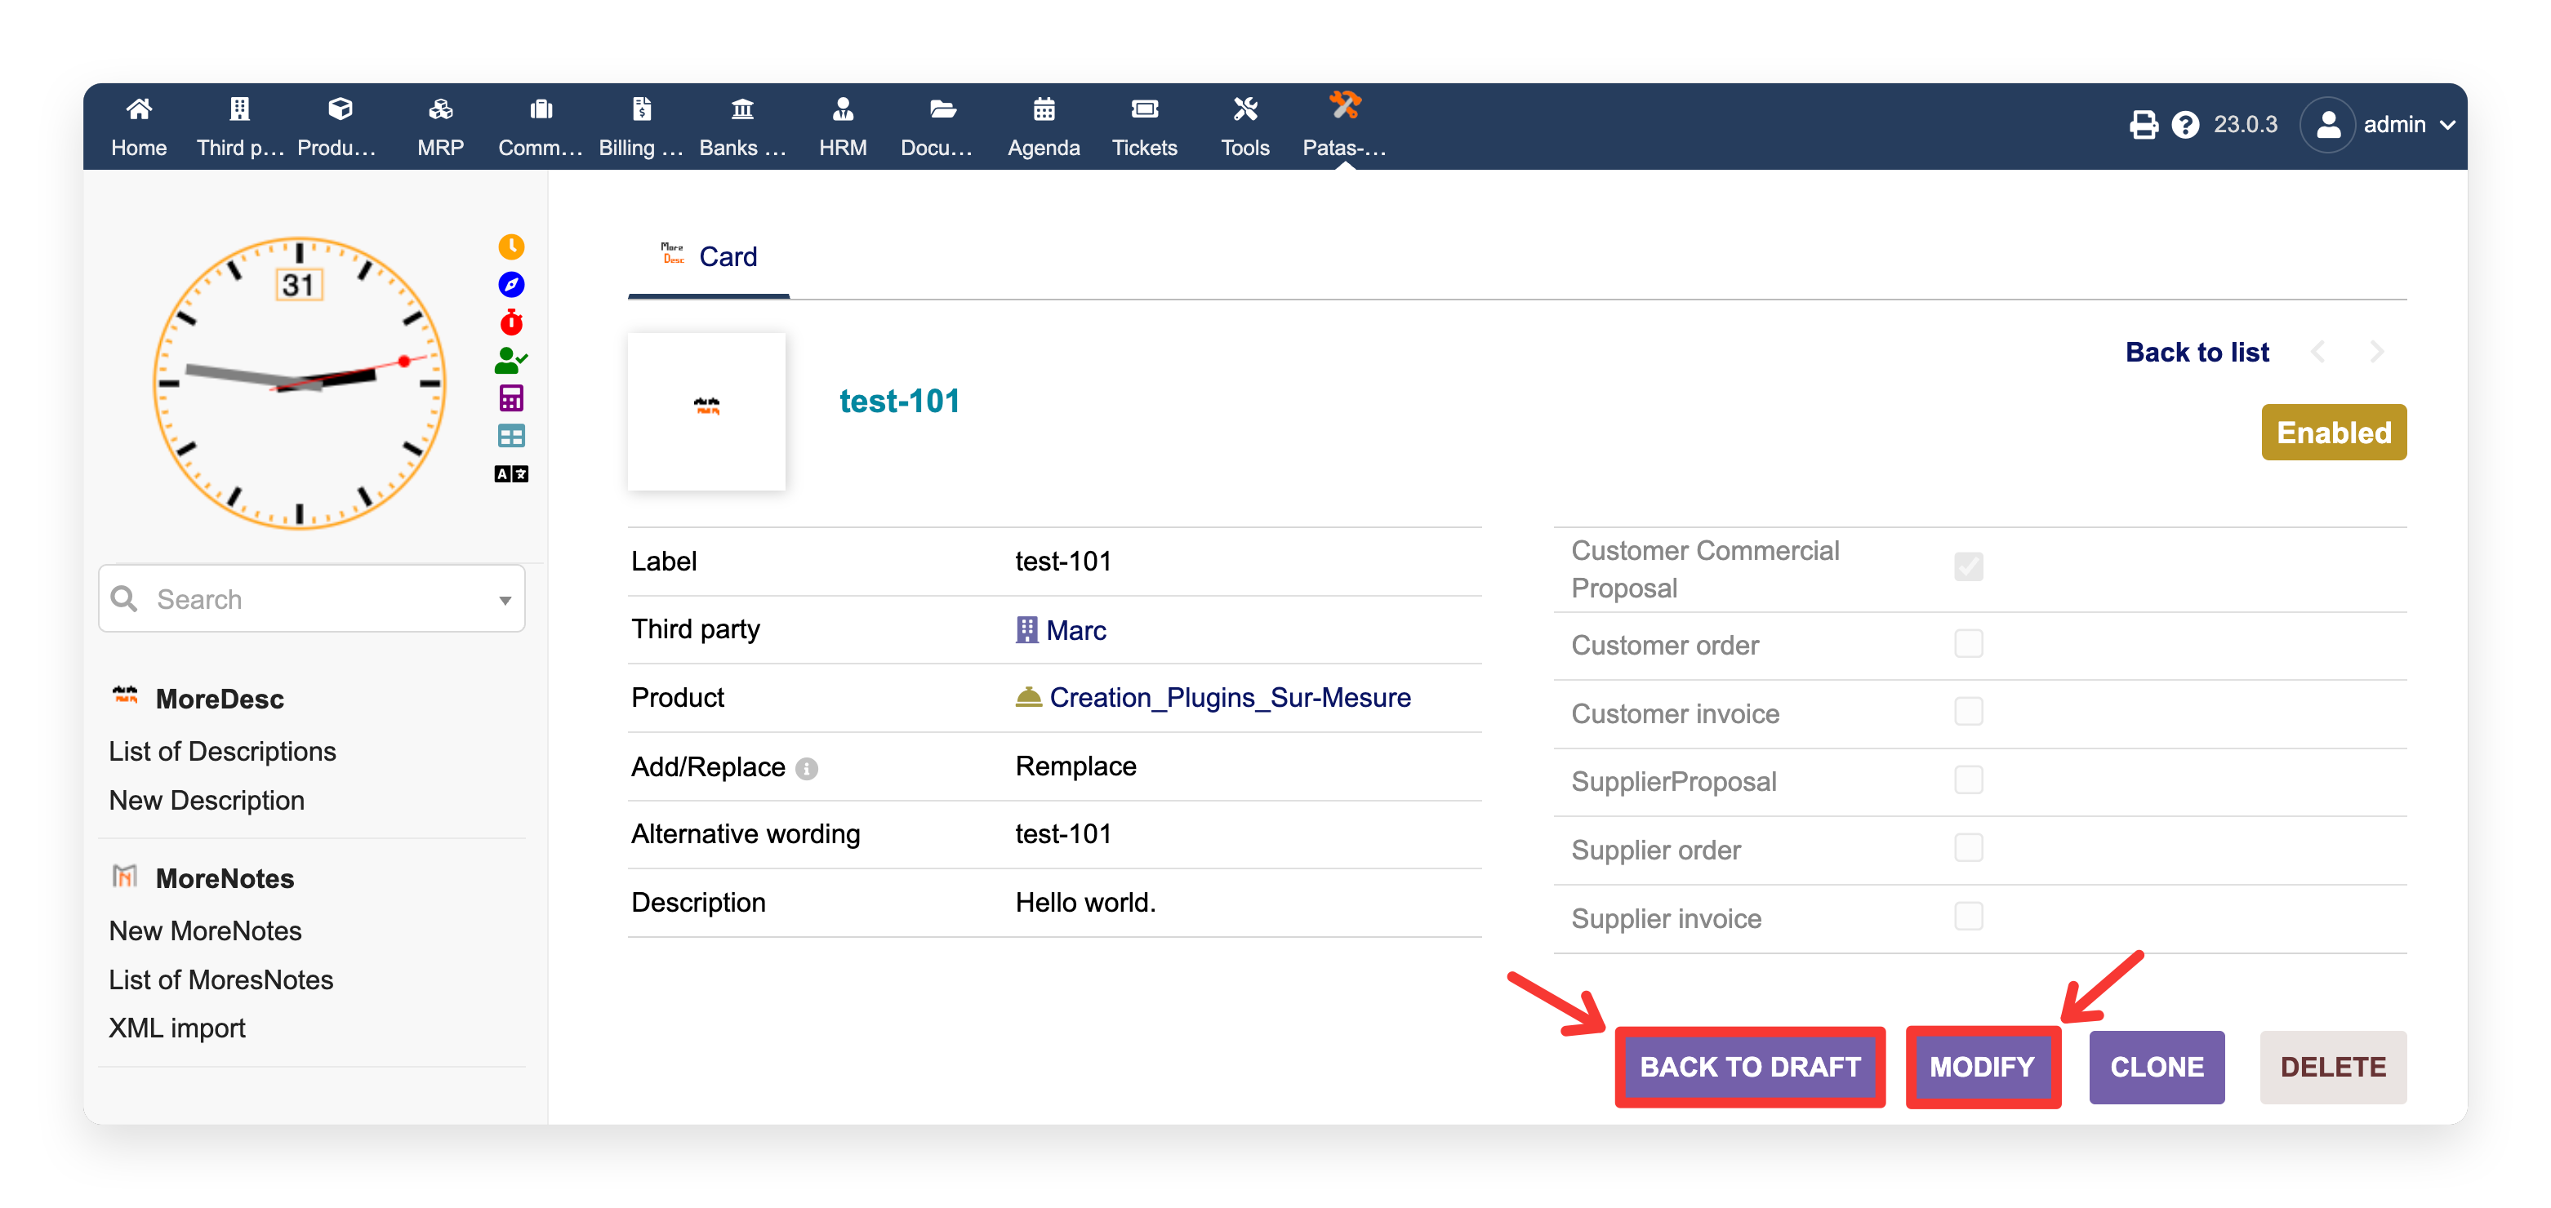Viewport: 2551px width, 1208px height.
Task: Click the test-101 reference title
Action: point(899,401)
